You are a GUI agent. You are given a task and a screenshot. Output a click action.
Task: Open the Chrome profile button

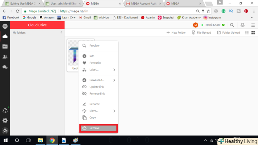pos(220,2)
